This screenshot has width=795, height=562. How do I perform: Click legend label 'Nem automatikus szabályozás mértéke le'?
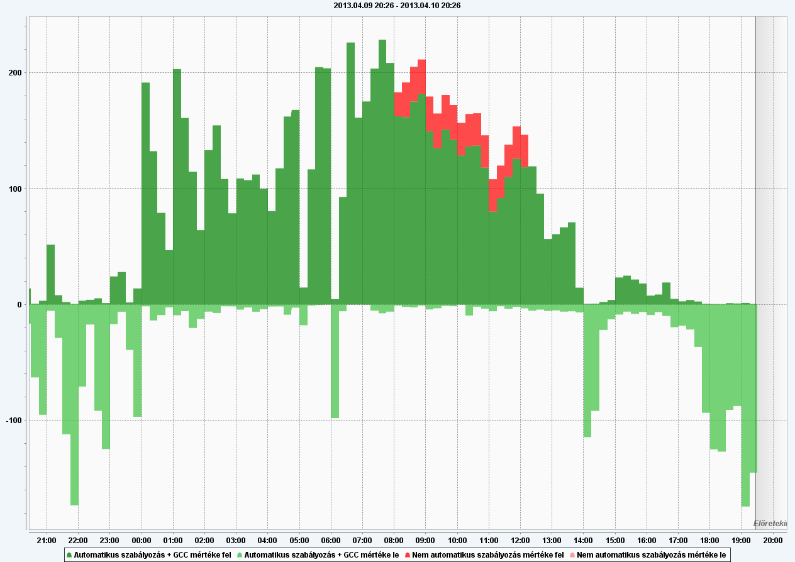652,555
